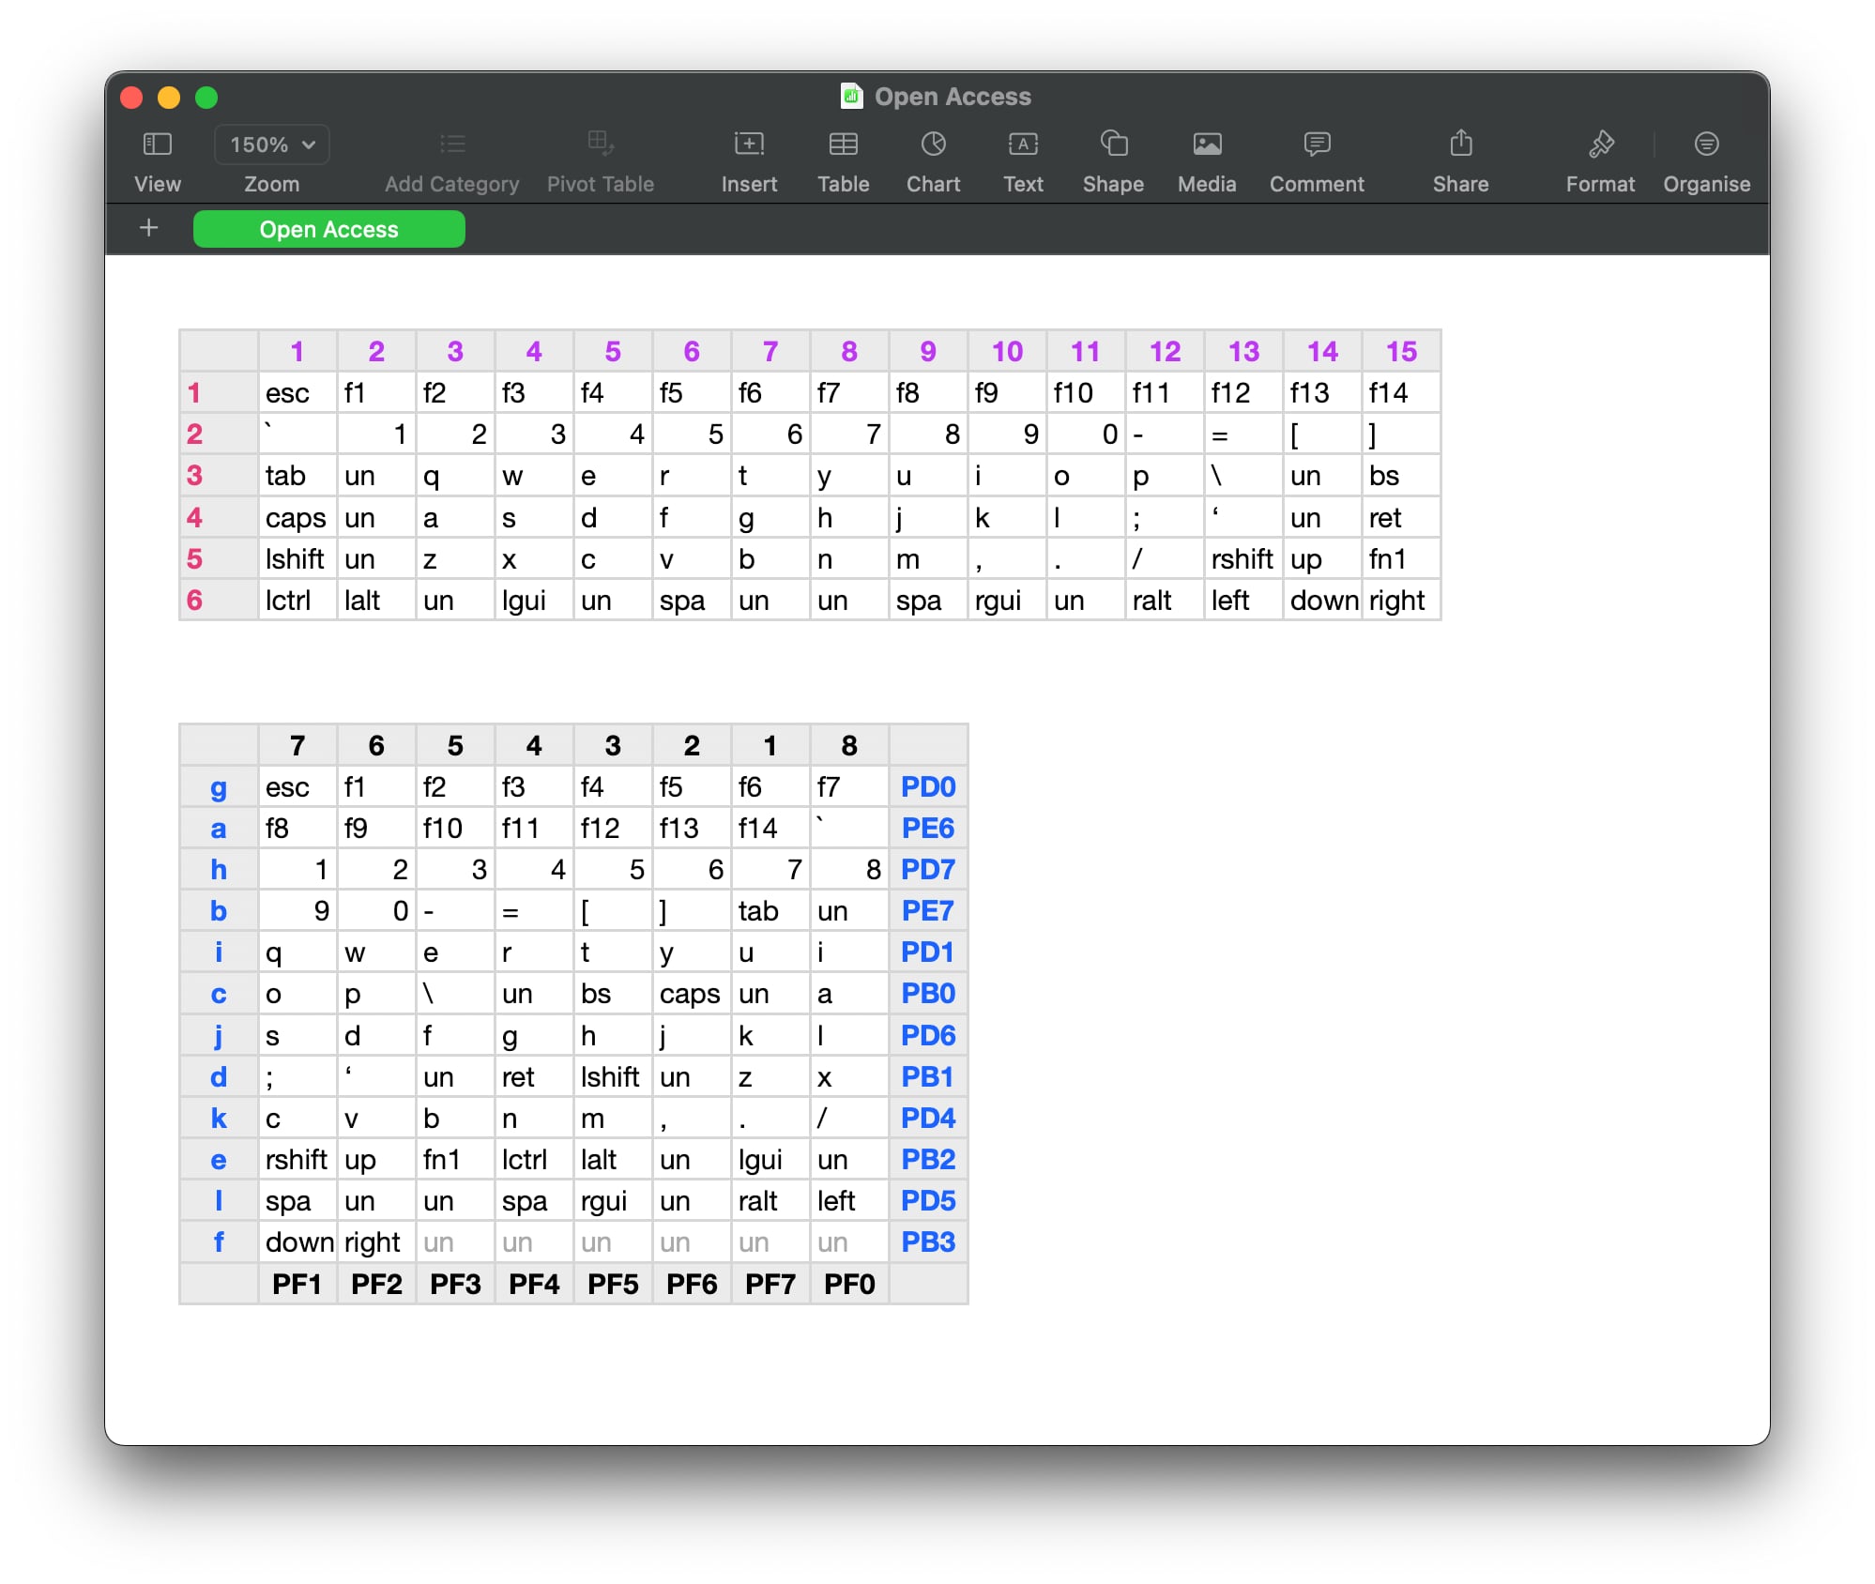1875x1584 pixels.
Task: Click column header 15 in top table
Action: click(1400, 352)
